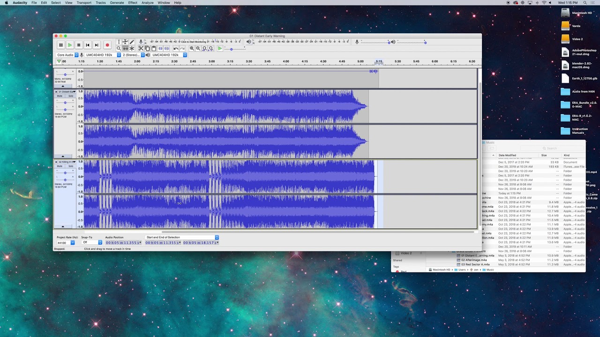
Task: Copy selection using the Copy icon
Action: pos(147,48)
